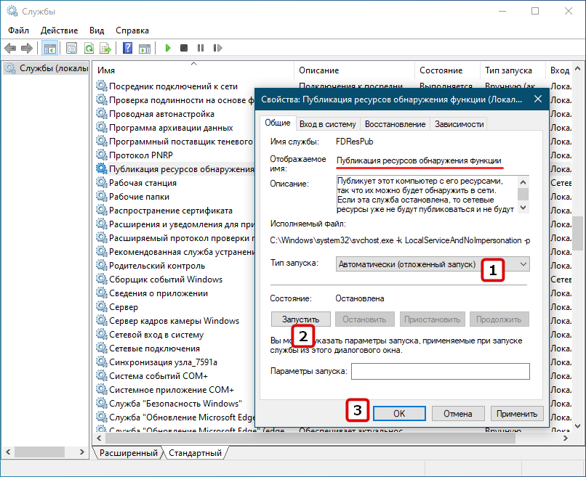Click the Restart service toolbar icon
Image resolution: width=586 pixels, height=477 pixels.
coord(217,48)
